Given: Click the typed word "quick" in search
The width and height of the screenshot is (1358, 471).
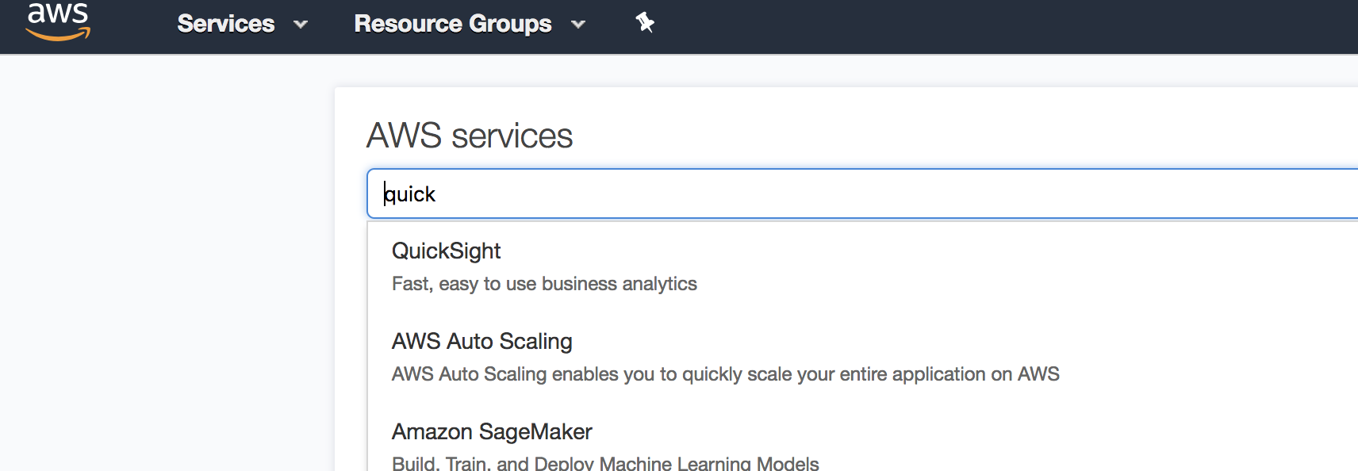Looking at the screenshot, I should point(410,194).
